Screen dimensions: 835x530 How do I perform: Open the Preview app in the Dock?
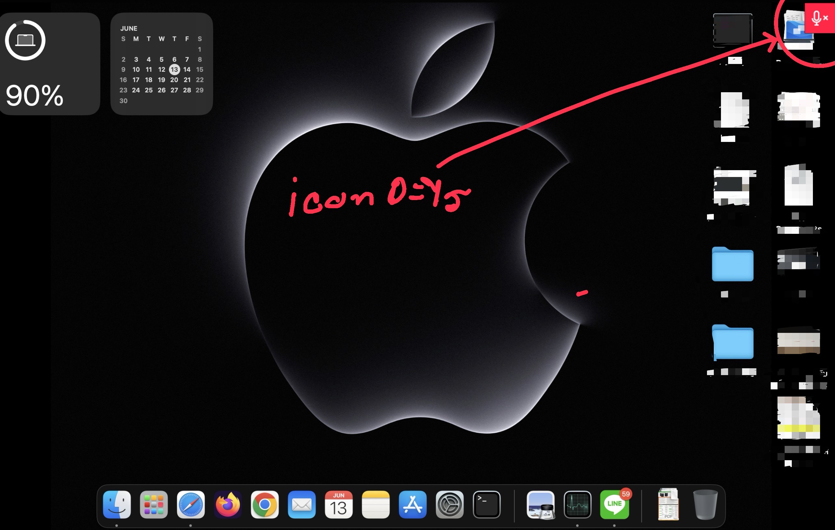pyautogui.click(x=540, y=505)
